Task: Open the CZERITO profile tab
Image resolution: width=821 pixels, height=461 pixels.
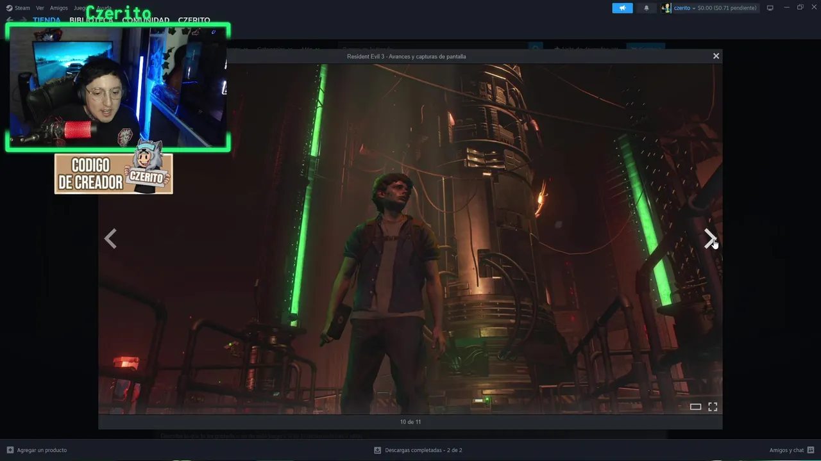Action: pyautogui.click(x=194, y=20)
